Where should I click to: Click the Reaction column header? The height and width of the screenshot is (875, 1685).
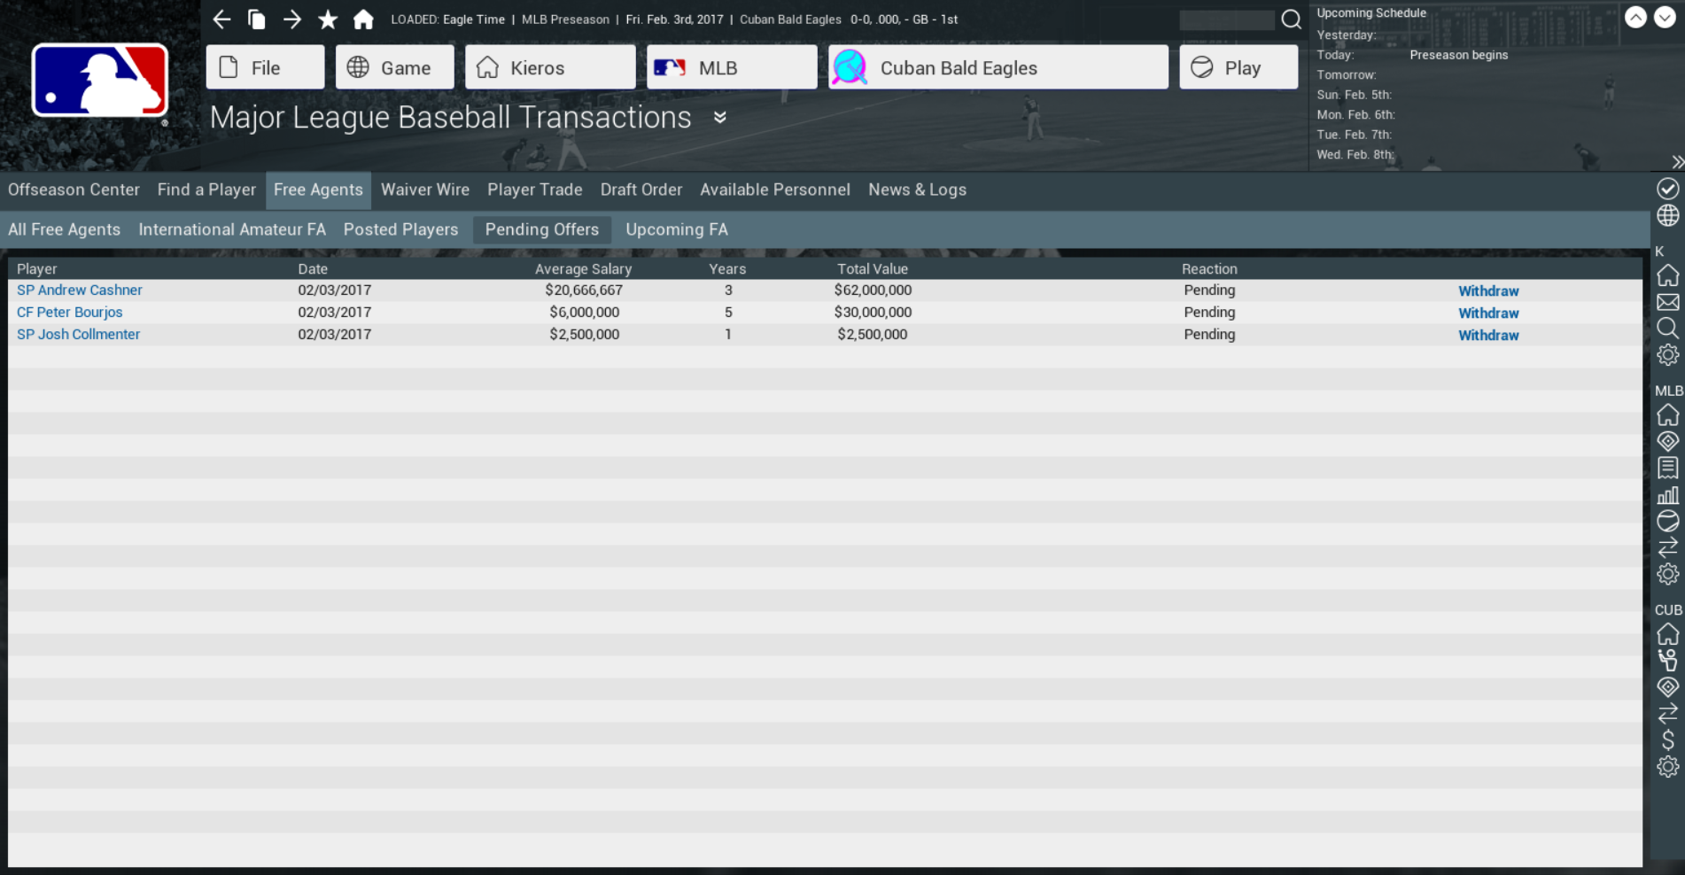click(x=1209, y=268)
